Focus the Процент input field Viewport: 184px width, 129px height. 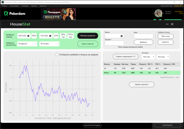tap(114, 43)
